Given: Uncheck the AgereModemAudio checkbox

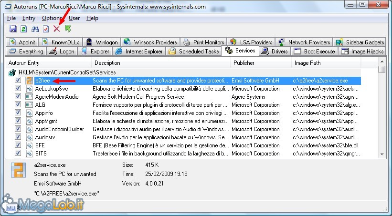Looking at the screenshot, I should (x=18, y=96).
